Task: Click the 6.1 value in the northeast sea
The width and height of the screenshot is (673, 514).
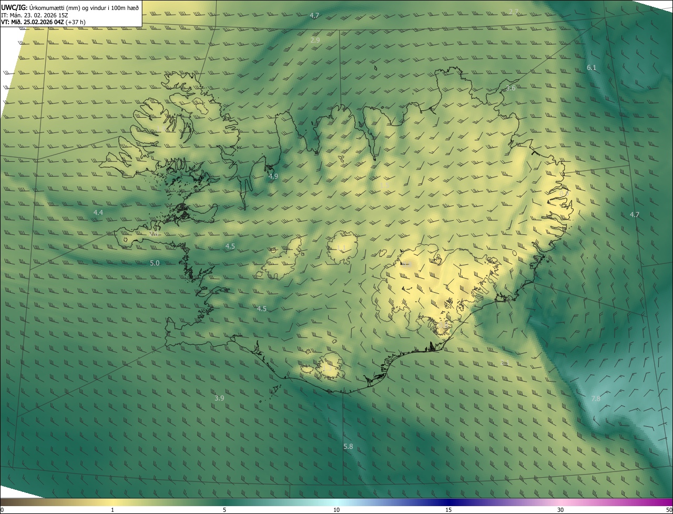Action: [592, 67]
